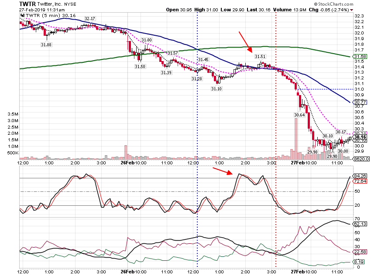Select the 8620.0 volume tag
Image resolution: width=371 pixels, height=276 pixels.
[x=361, y=159]
